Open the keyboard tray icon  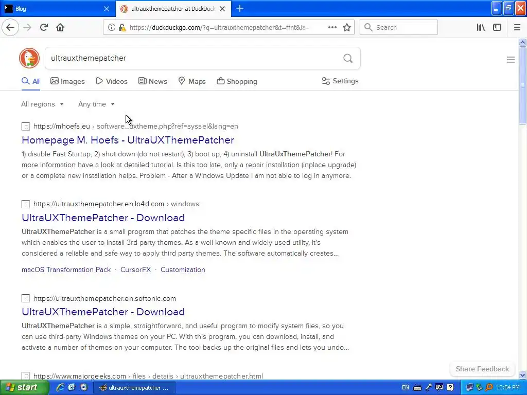[417, 388]
